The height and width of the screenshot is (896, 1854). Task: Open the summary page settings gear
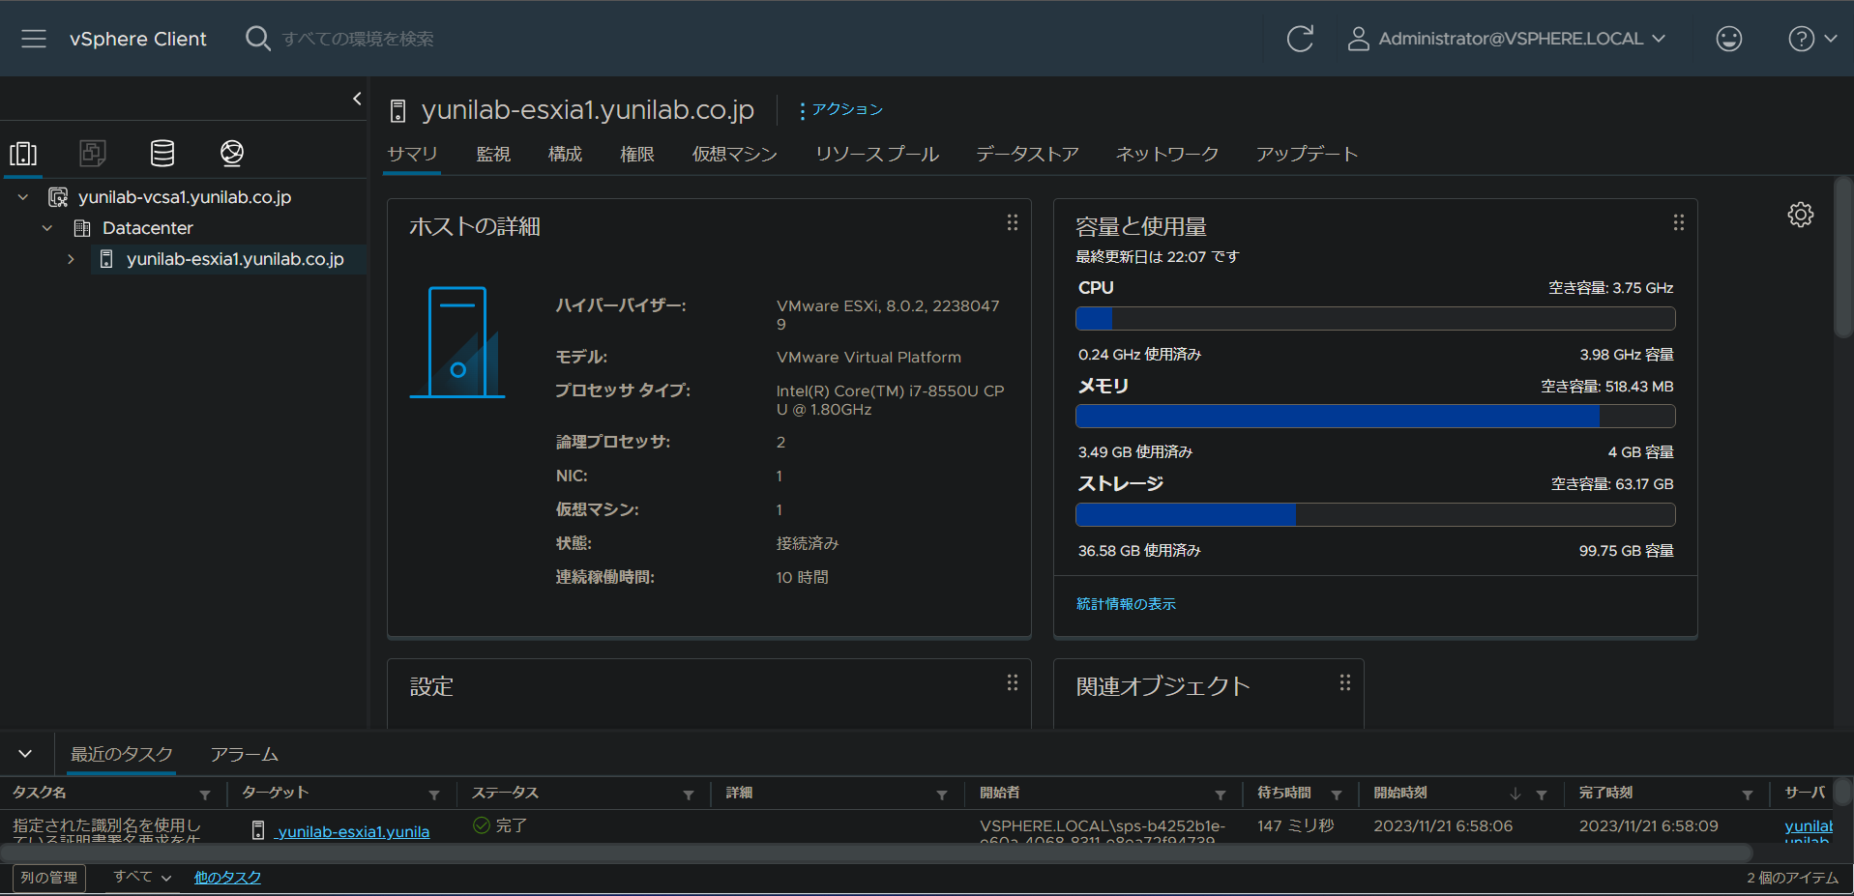pos(1800,215)
